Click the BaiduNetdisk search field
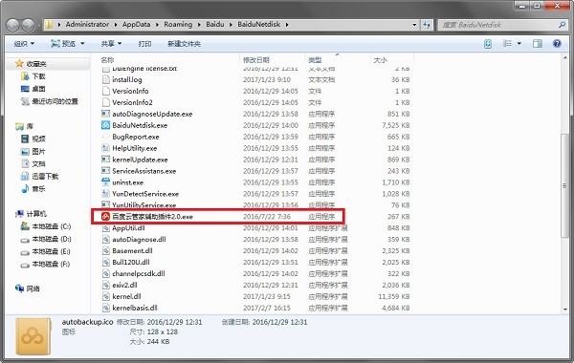574x363 pixels. click(x=497, y=25)
